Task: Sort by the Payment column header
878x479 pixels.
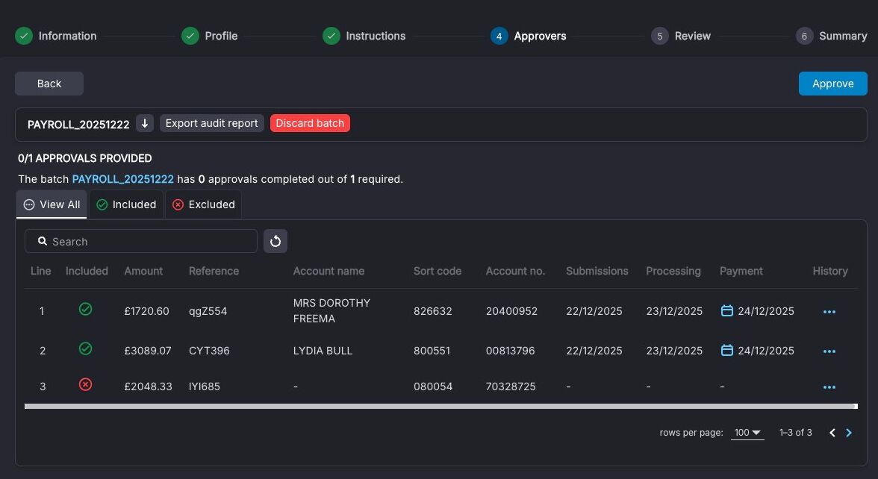Action: pos(741,271)
